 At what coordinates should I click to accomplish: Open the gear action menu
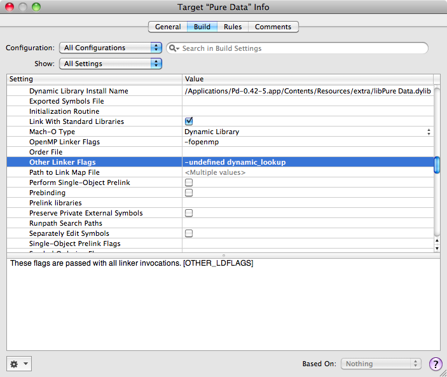(x=19, y=364)
